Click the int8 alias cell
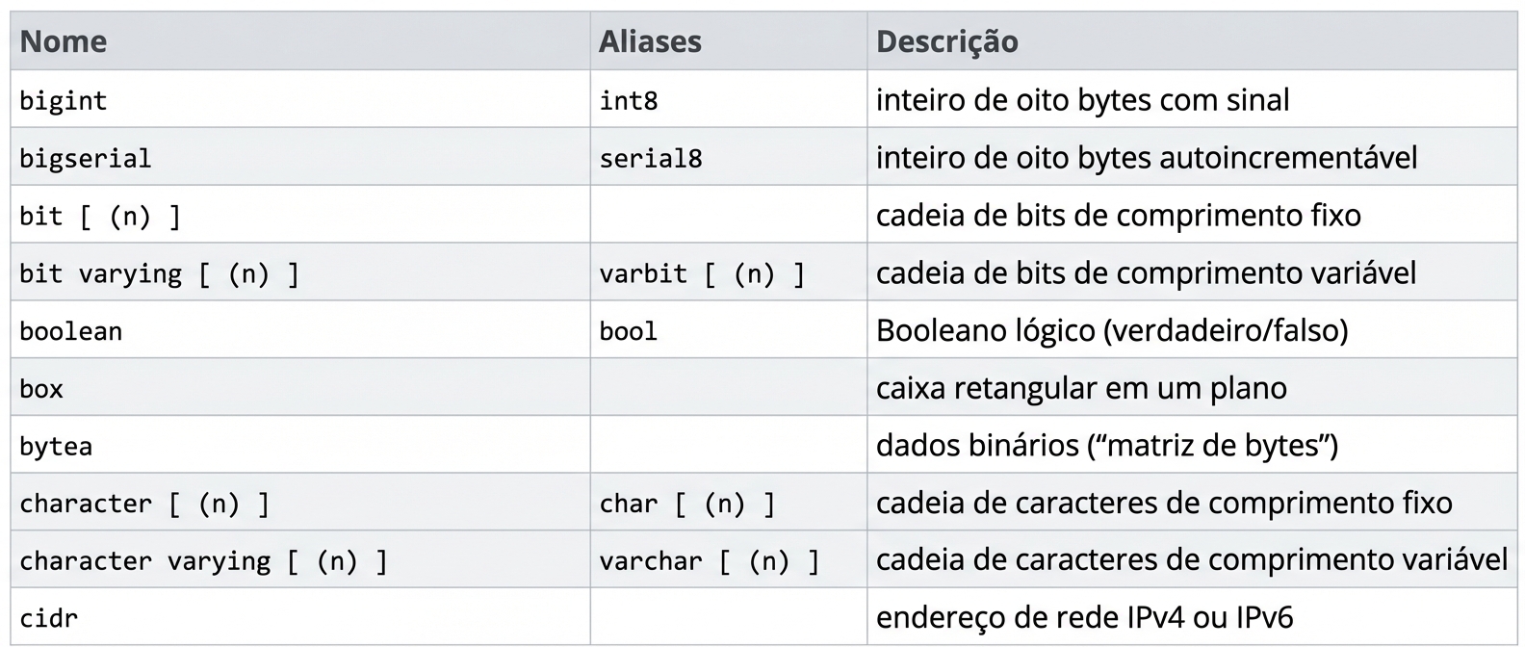This screenshot has width=1525, height=647. pyautogui.click(x=629, y=100)
